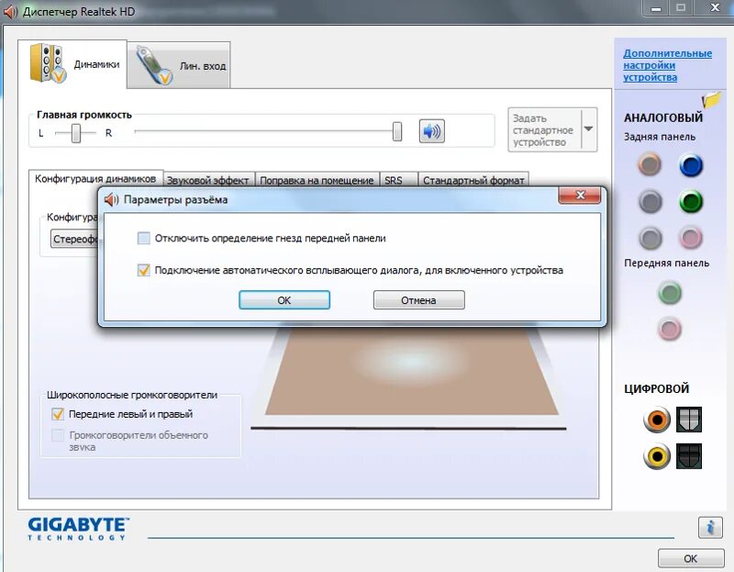The width and height of the screenshot is (734, 572).
Task: Click Задать стандартное устройство button
Action: tap(545, 129)
